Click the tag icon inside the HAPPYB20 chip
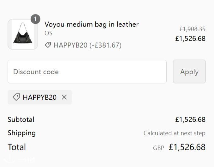 click(16, 97)
